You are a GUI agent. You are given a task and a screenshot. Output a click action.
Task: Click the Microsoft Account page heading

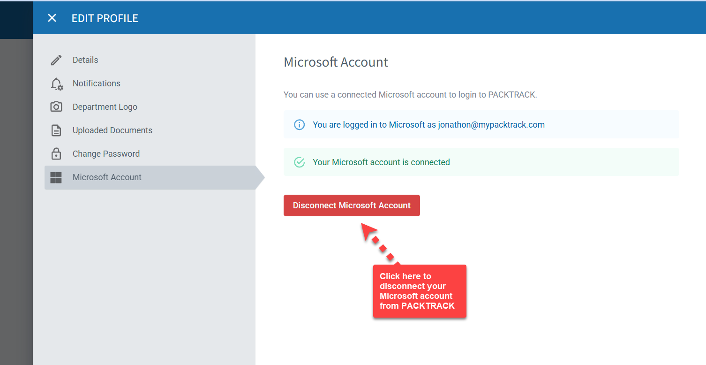pyautogui.click(x=336, y=62)
